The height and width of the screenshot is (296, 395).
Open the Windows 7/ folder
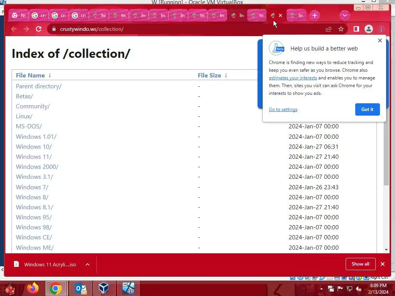(x=32, y=187)
